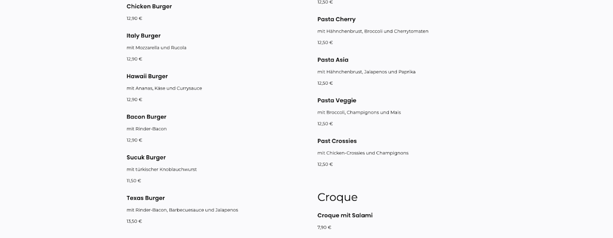Click the 'mit Chicken-Crossies und Champignons' description
Image resolution: width=613 pixels, height=238 pixels.
[363, 153]
